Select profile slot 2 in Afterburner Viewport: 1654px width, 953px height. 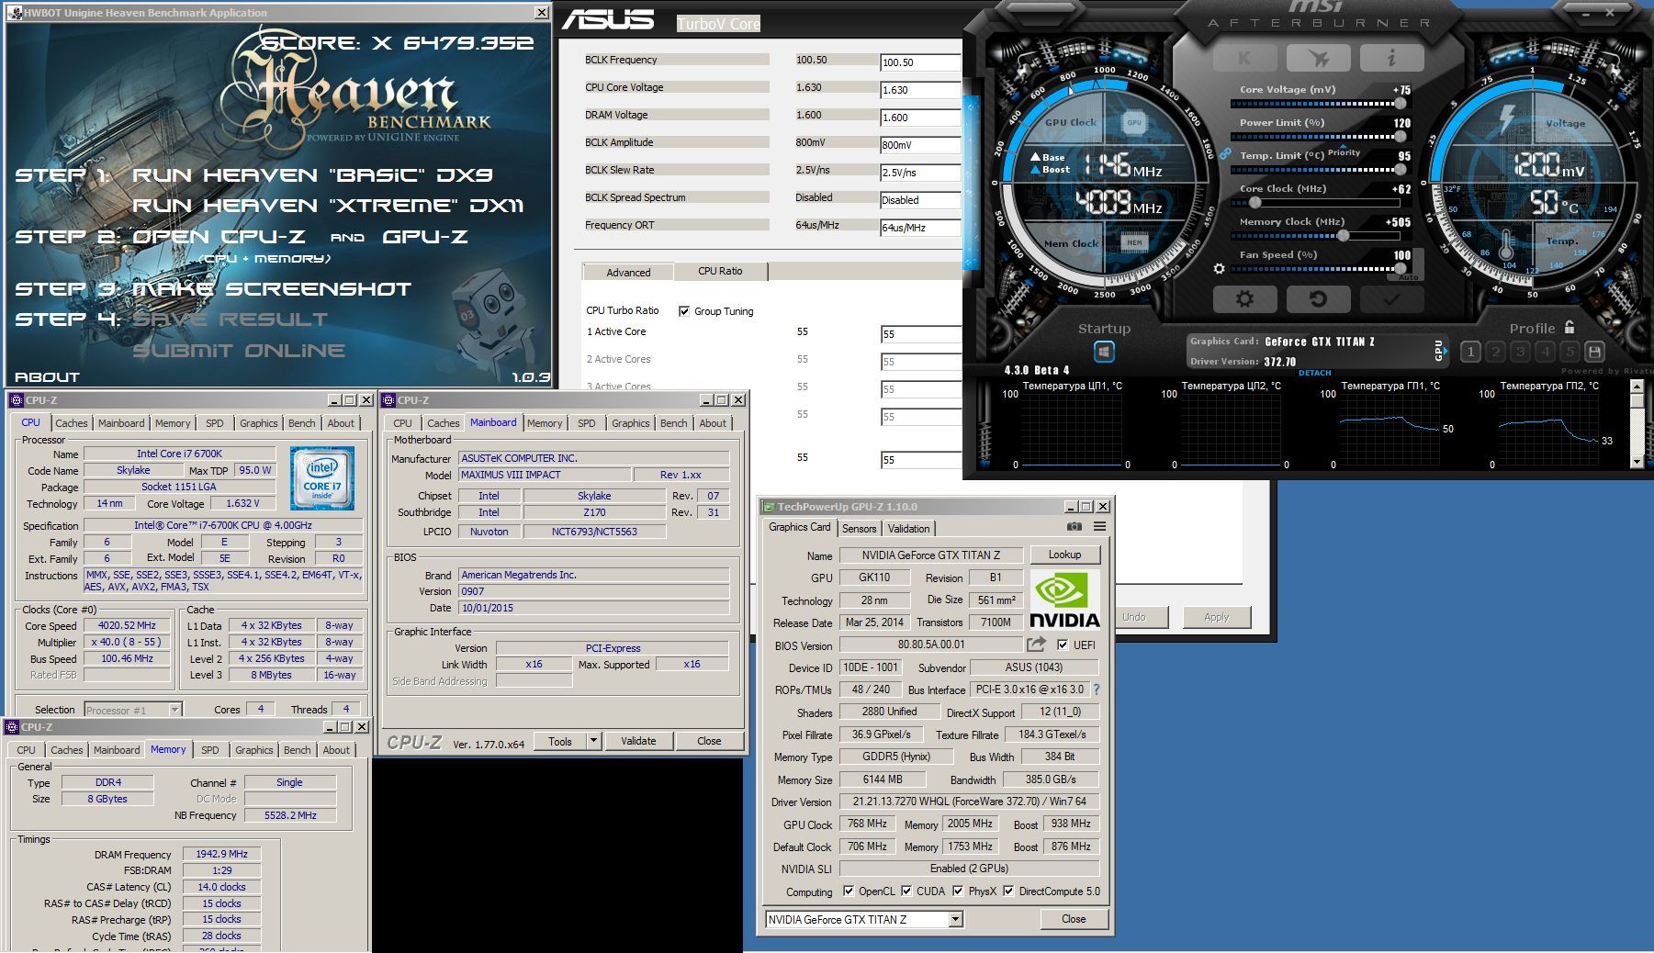point(1495,352)
